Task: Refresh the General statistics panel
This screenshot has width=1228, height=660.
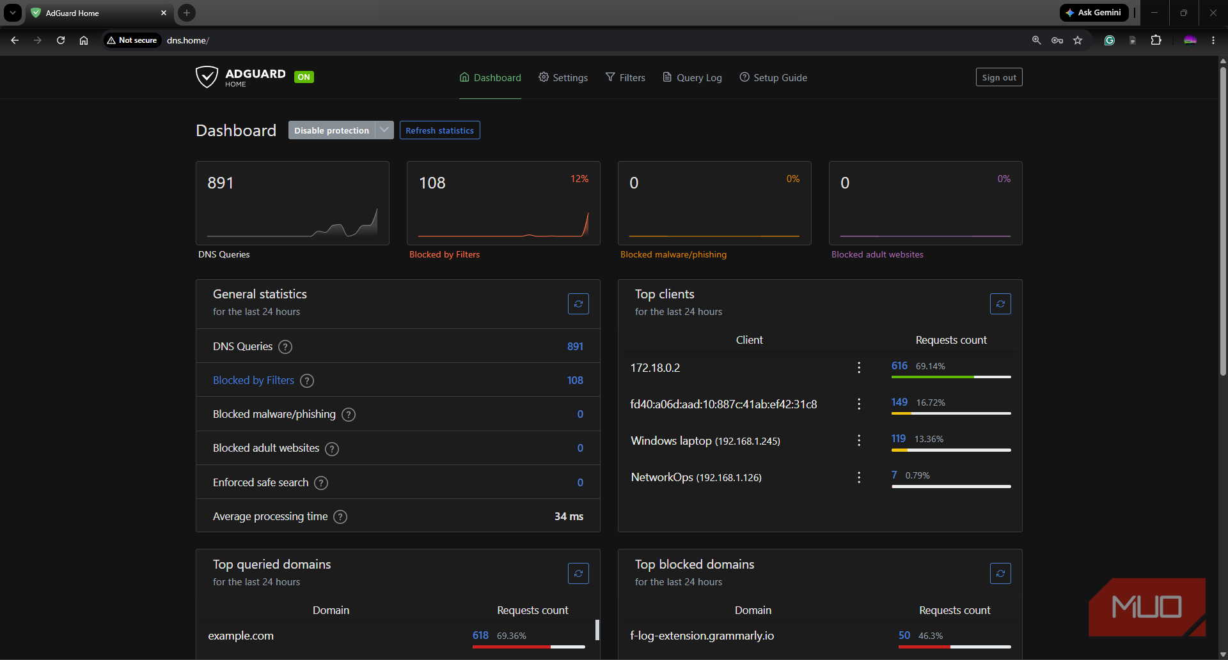Action: (x=578, y=304)
